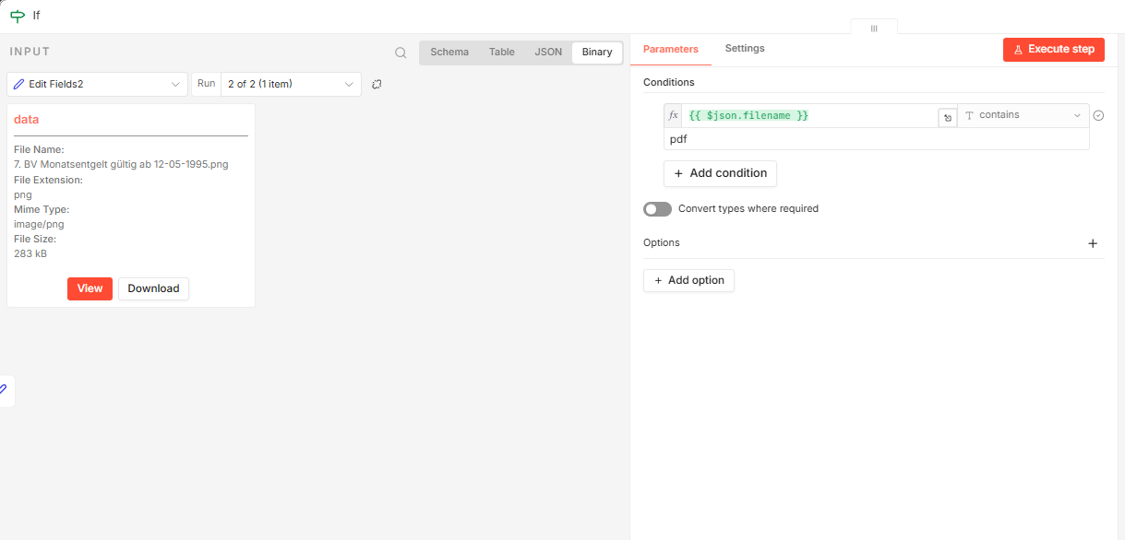
Task: Click the fx expression icon
Action: click(x=674, y=116)
